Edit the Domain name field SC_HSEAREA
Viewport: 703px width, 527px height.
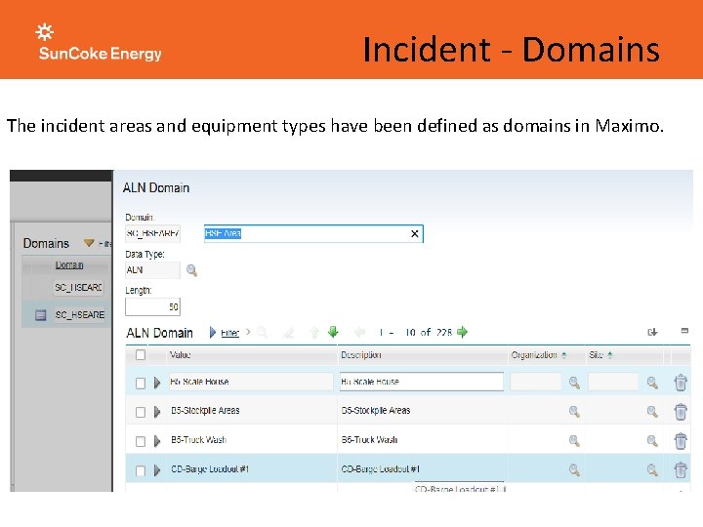coord(152,233)
